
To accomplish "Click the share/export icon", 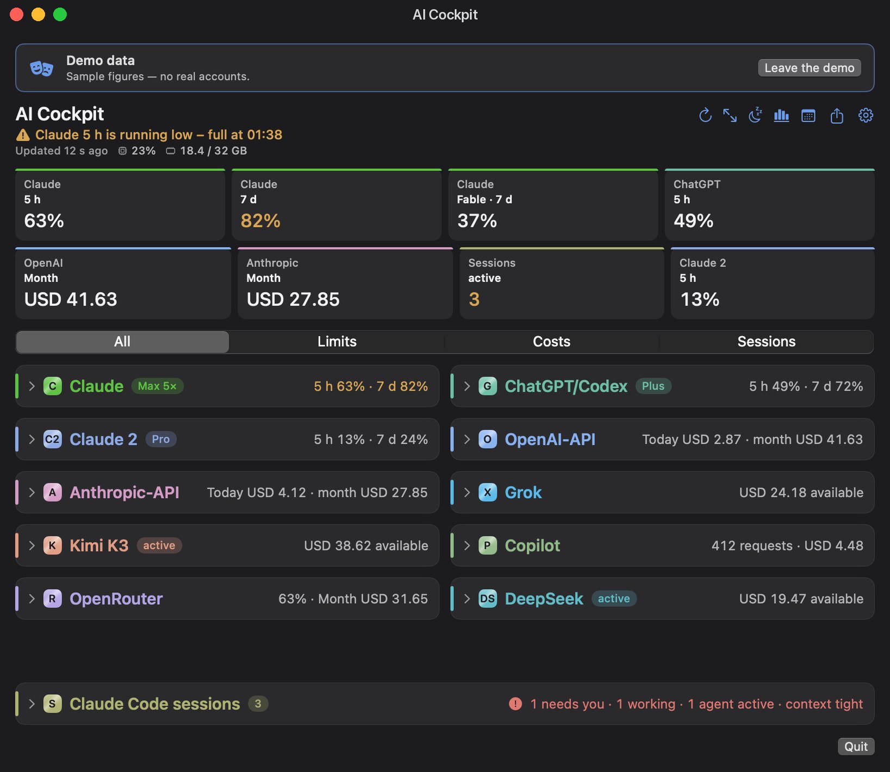I will [x=837, y=115].
